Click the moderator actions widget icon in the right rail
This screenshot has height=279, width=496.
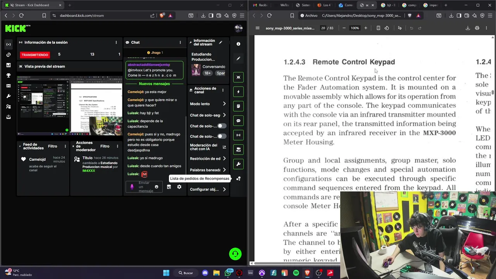(x=238, y=149)
